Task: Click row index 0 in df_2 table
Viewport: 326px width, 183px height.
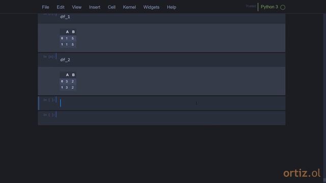Action: [62, 81]
